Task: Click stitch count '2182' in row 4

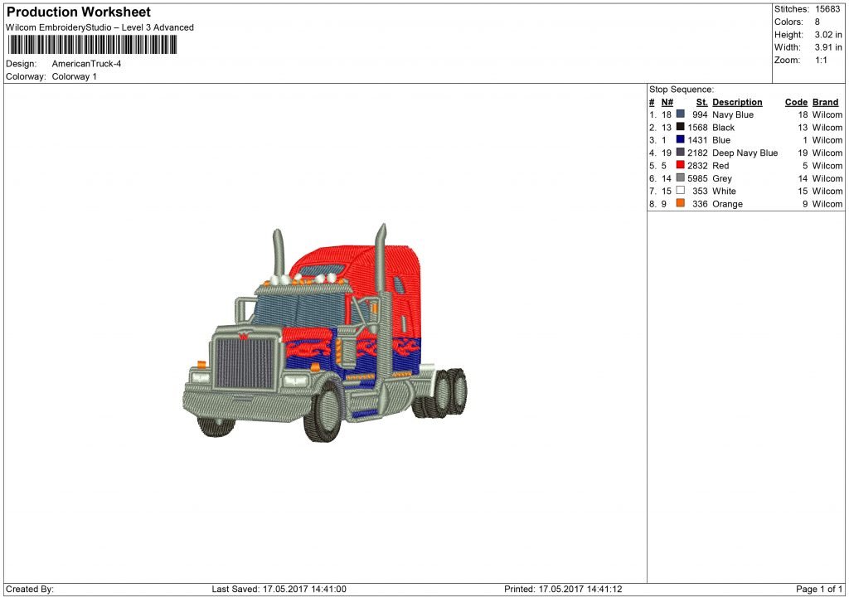Action: click(x=697, y=153)
